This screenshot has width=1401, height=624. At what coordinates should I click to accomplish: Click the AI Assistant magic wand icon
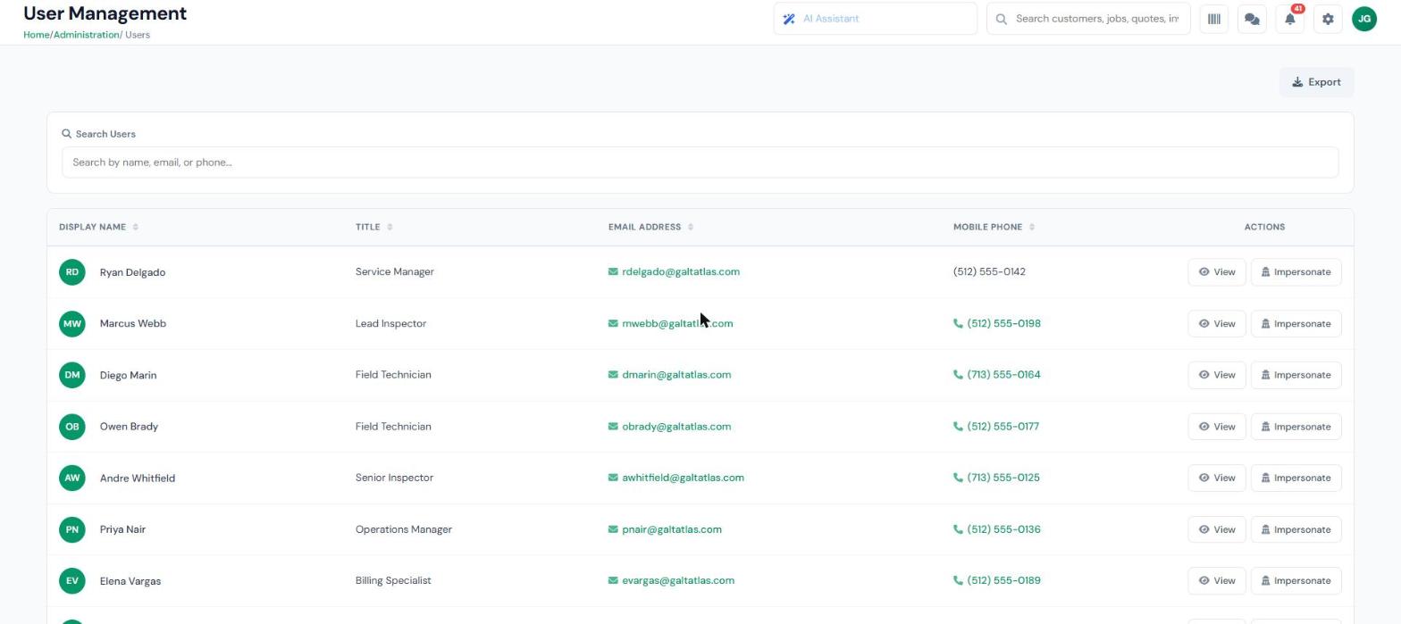tap(789, 19)
